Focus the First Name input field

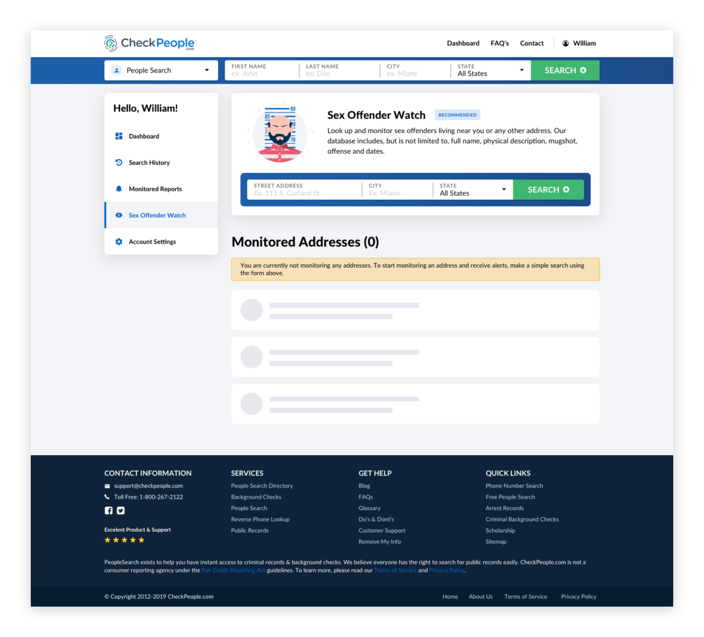[261, 73]
